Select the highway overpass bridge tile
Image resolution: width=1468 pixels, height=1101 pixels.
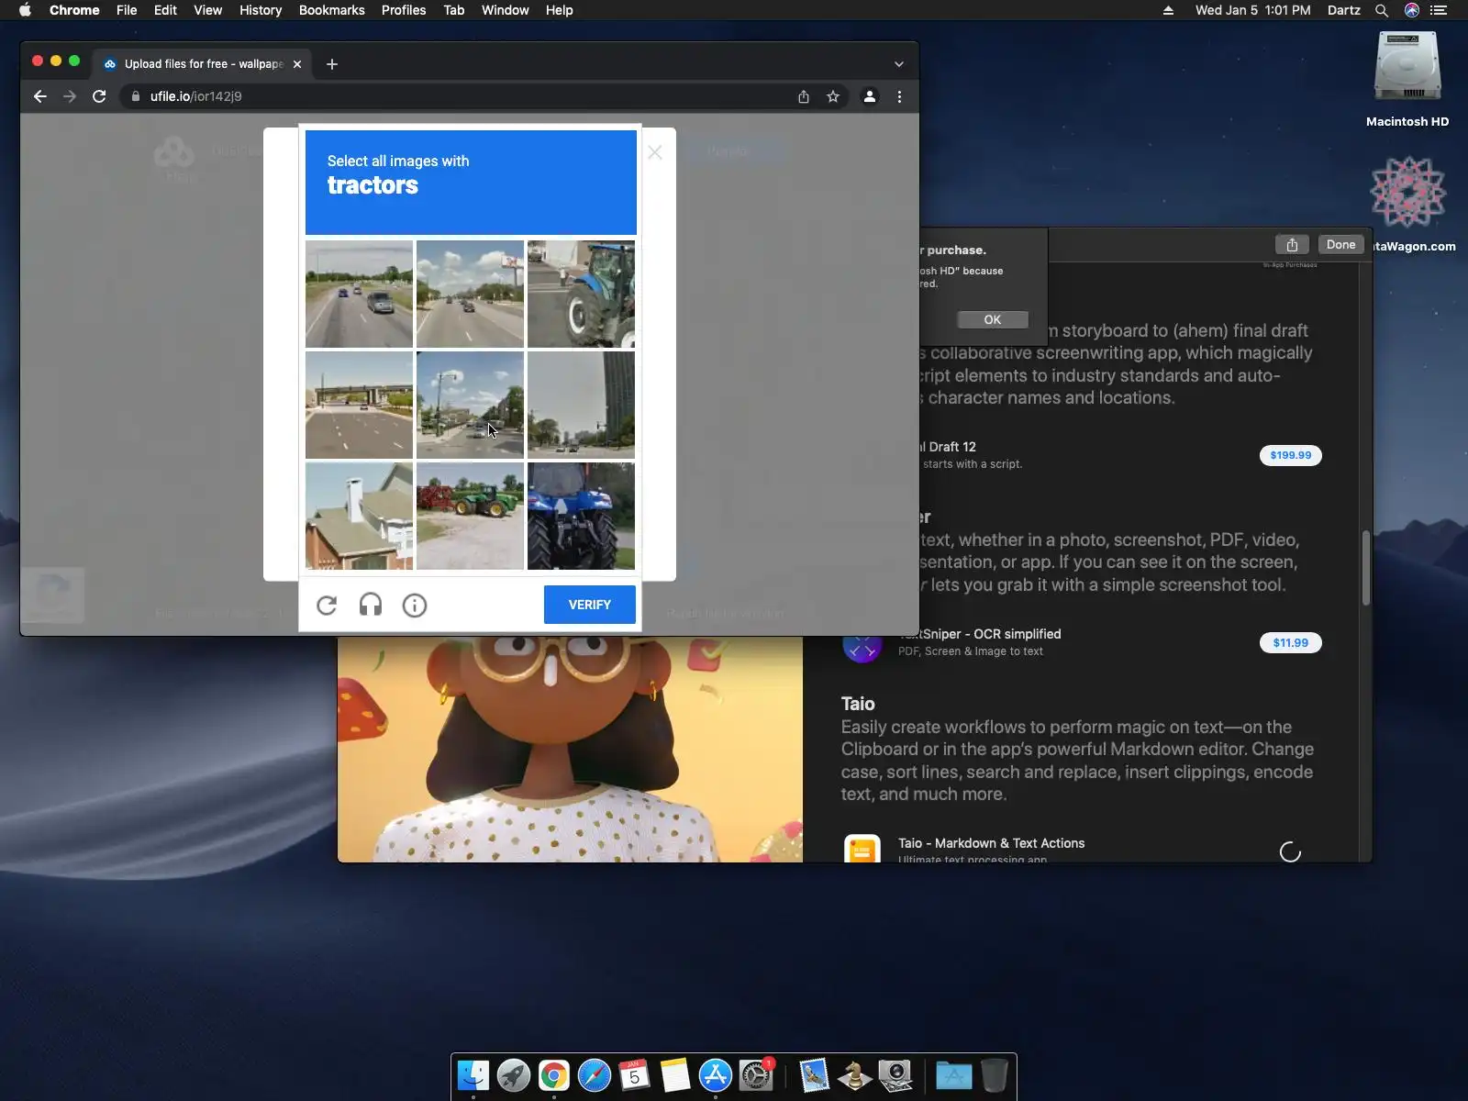[359, 405]
